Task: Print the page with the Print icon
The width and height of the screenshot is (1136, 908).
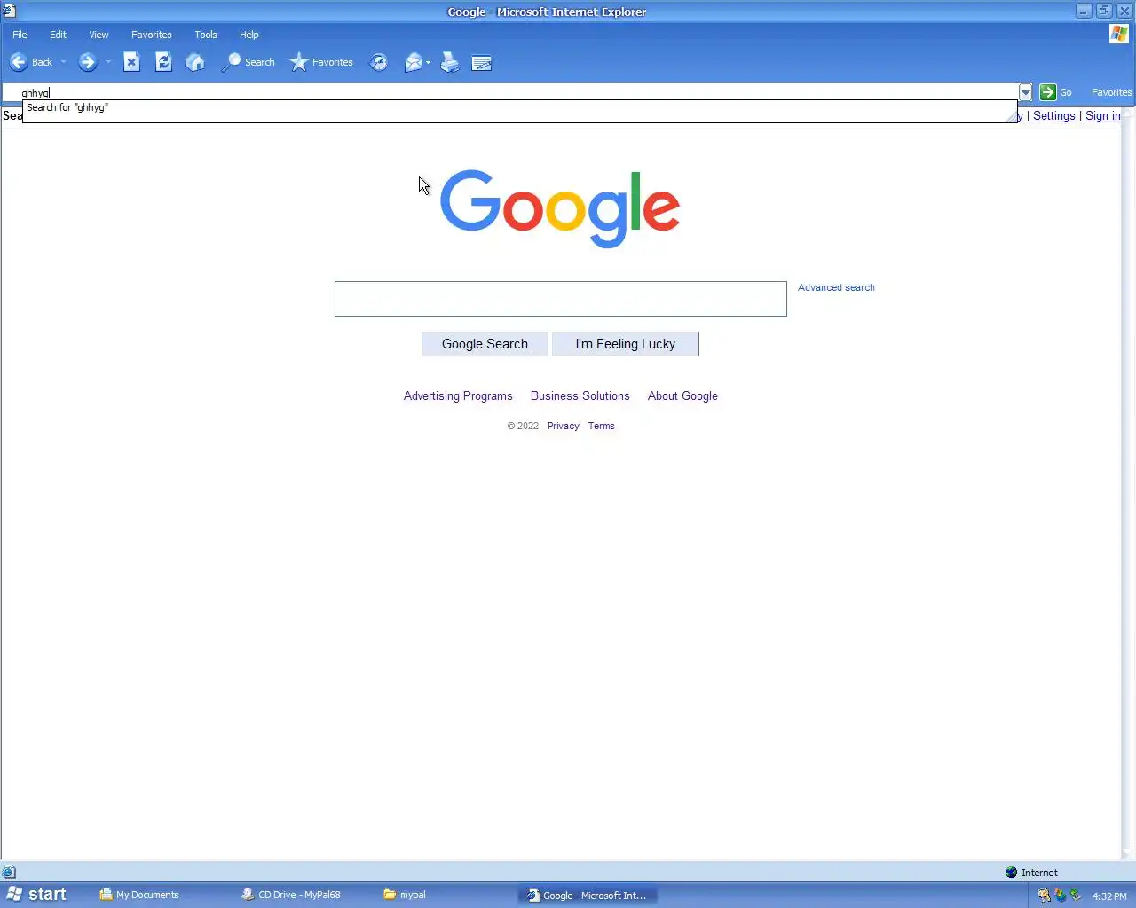Action: coord(450,62)
